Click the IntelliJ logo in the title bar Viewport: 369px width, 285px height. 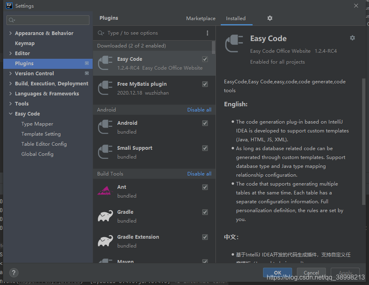(9, 6)
